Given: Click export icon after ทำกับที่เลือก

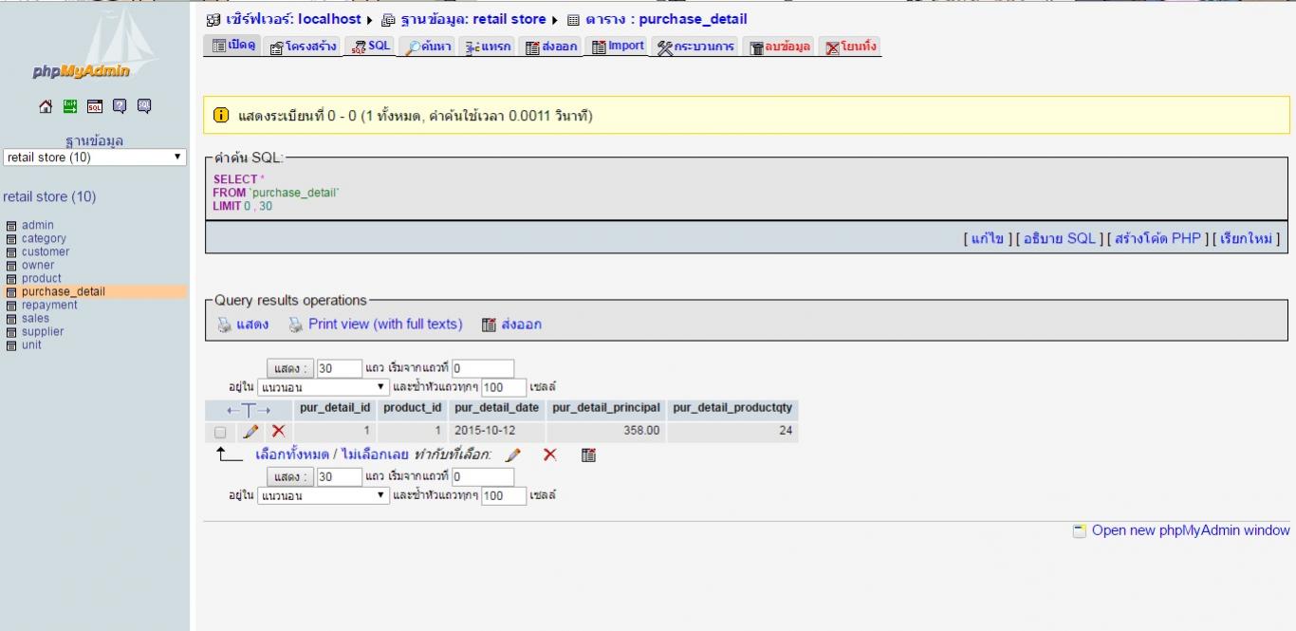Looking at the screenshot, I should pos(588,455).
